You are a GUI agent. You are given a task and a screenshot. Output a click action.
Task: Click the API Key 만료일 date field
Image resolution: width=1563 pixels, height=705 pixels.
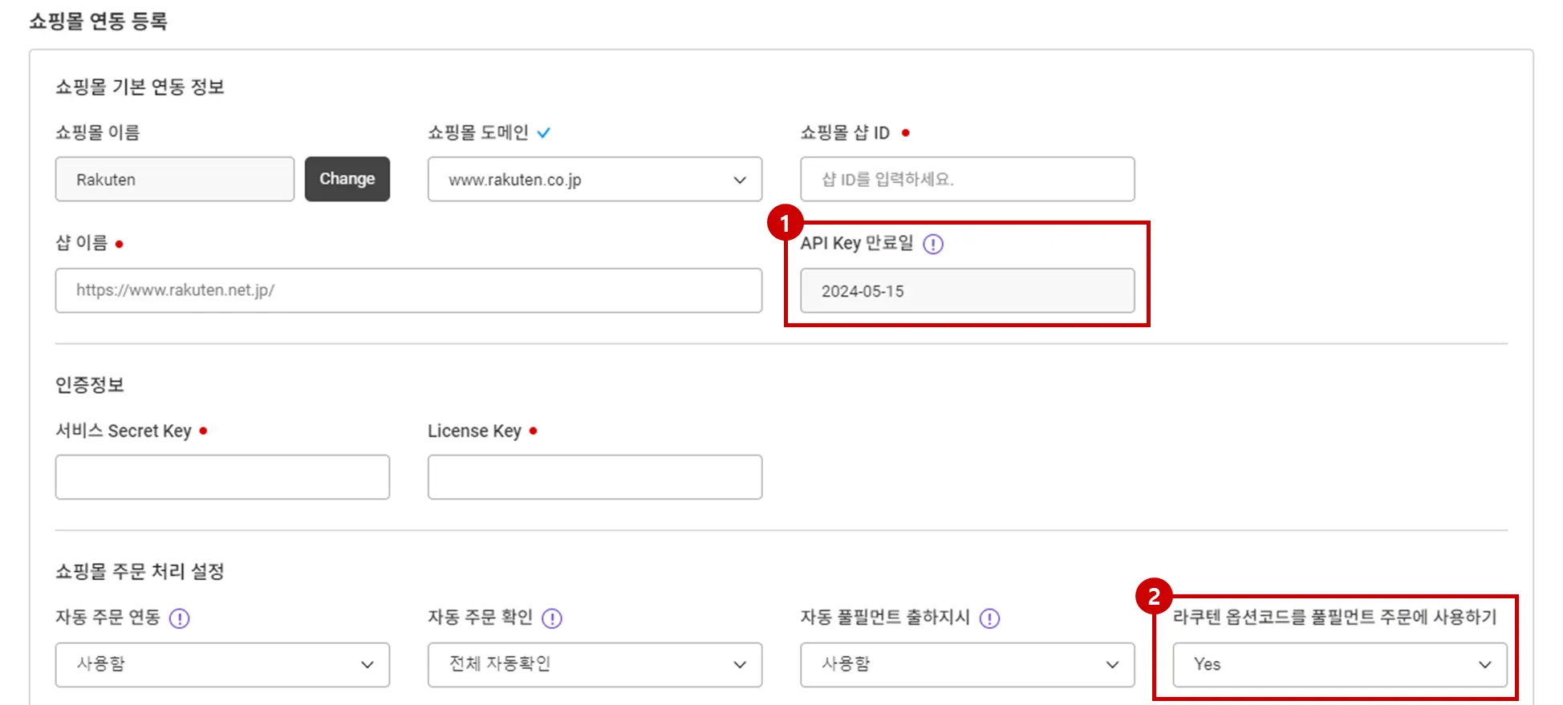point(967,291)
